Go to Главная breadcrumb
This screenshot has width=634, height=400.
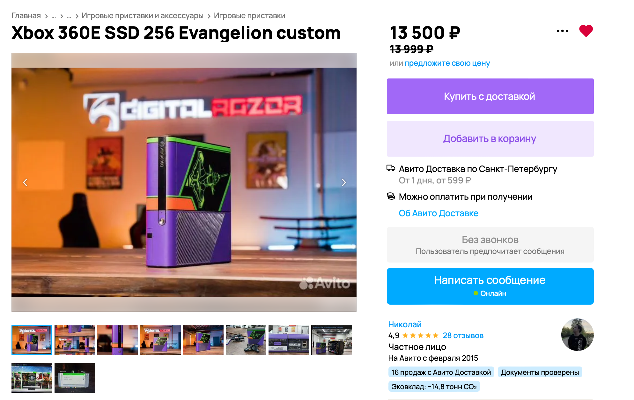pos(26,16)
